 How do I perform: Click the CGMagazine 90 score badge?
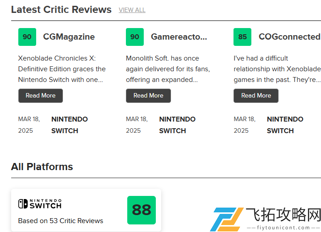[x=27, y=37]
